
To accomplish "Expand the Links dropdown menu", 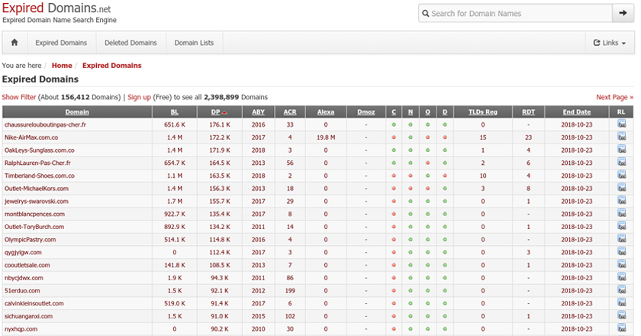I will pos(609,43).
